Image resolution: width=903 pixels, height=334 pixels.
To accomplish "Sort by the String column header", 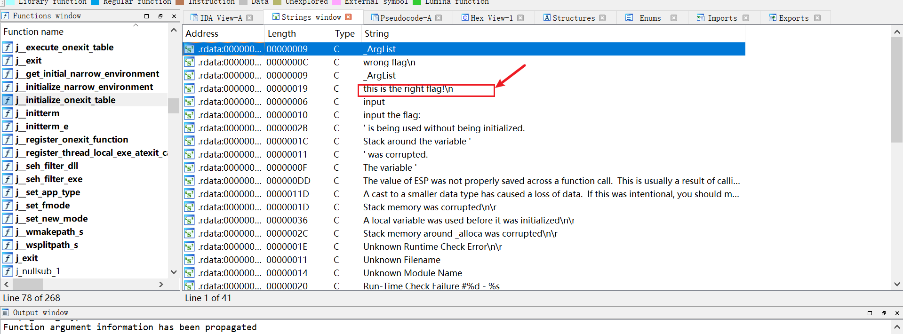I will [553, 33].
